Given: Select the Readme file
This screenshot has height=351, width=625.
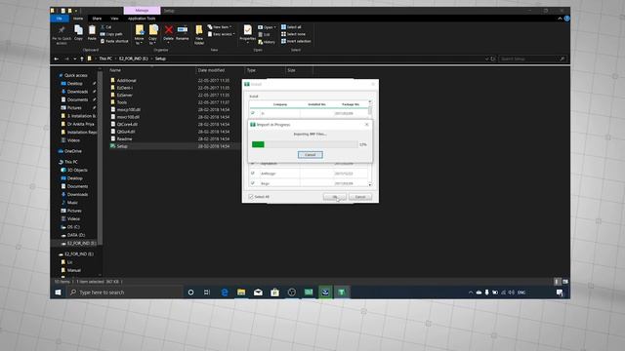Looking at the screenshot, I should coord(124,138).
